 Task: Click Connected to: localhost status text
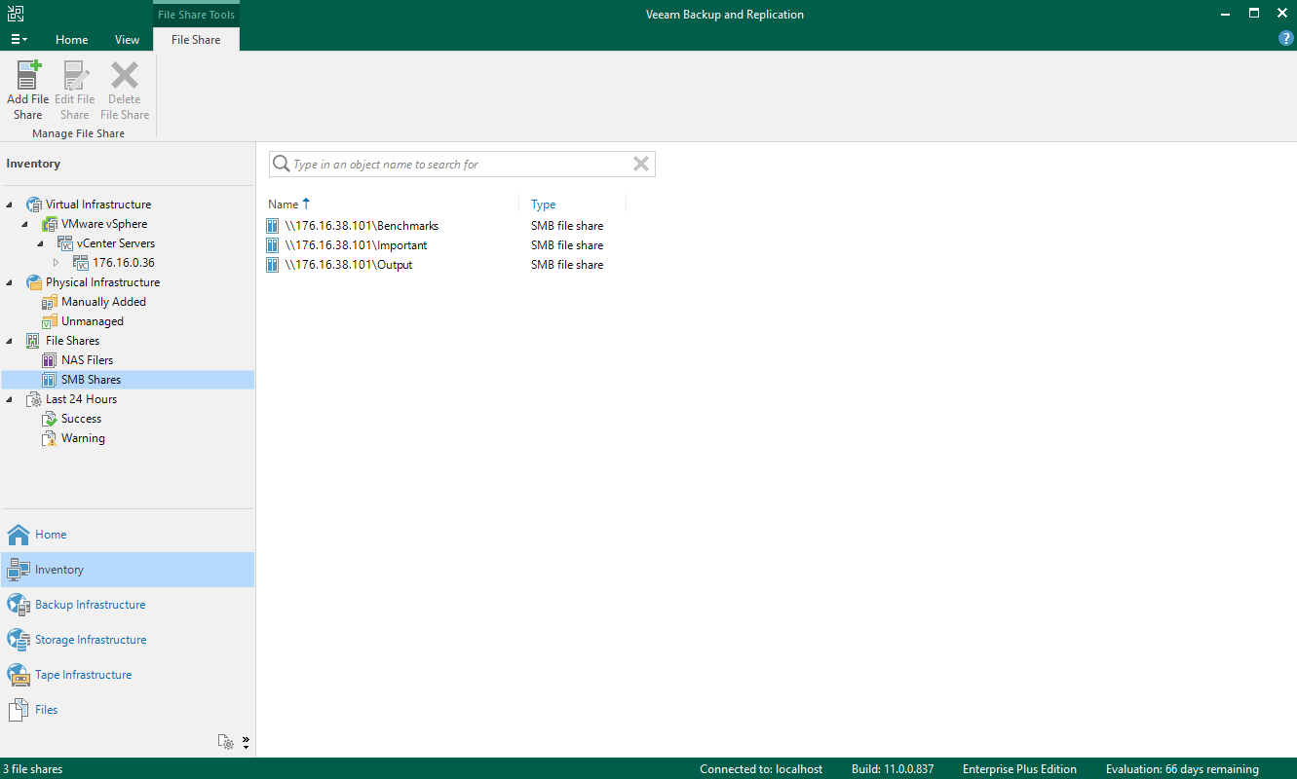pyautogui.click(x=761, y=769)
